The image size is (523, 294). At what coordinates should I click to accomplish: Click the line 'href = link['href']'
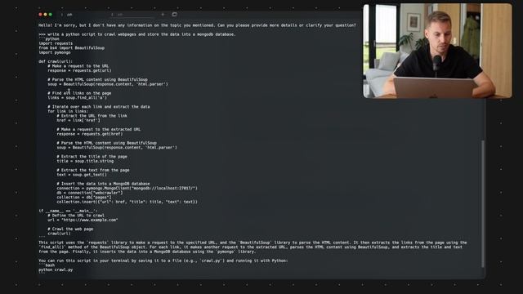pos(78,120)
